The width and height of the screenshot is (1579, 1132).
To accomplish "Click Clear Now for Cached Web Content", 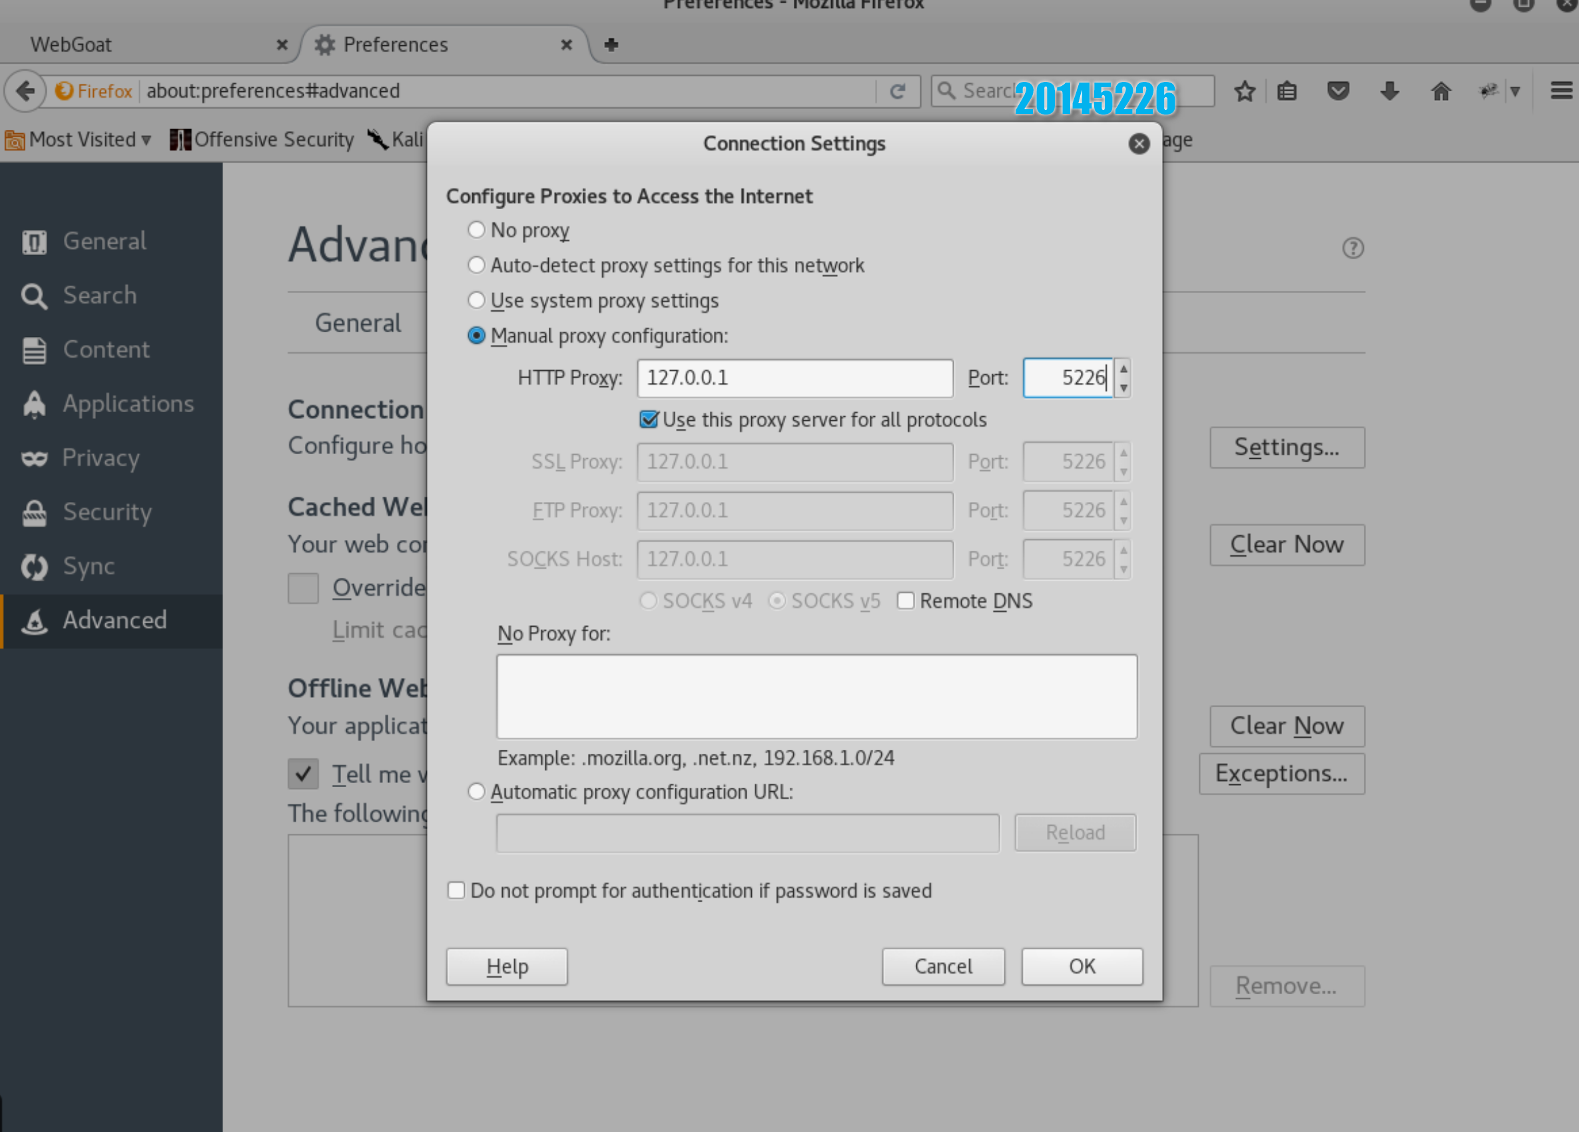I will click(1287, 545).
